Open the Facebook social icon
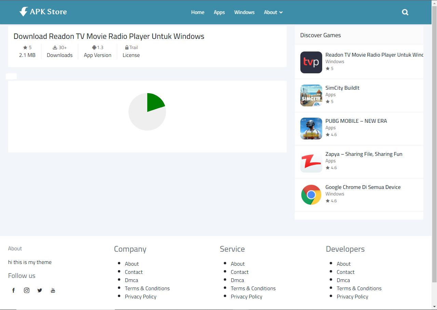Screen dimensions: 437x310 (x=14, y=290)
